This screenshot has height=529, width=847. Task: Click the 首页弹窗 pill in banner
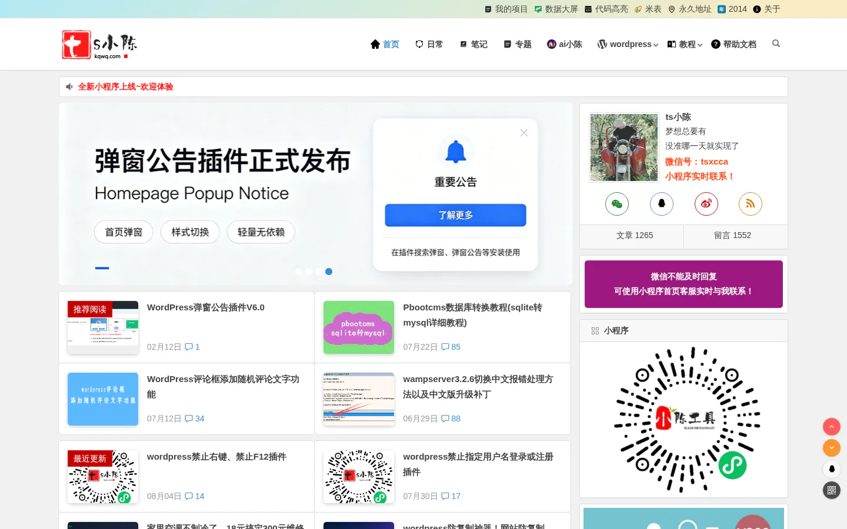(x=124, y=232)
